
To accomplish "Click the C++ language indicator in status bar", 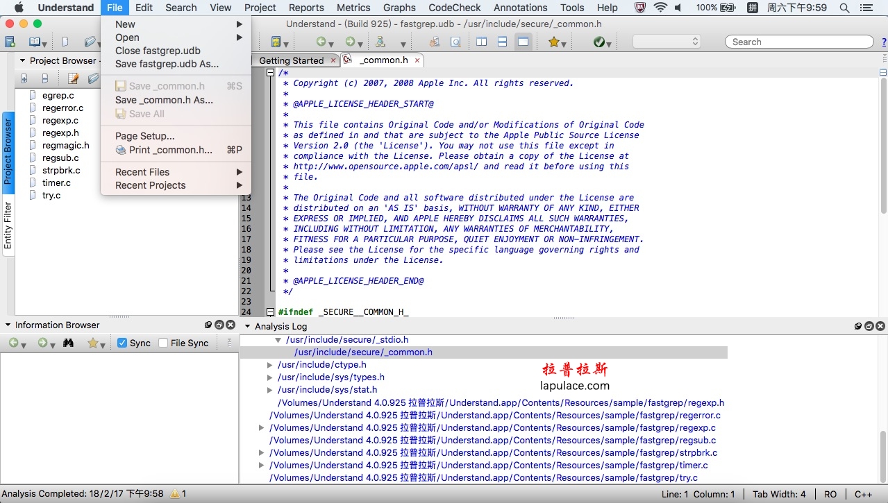I will point(863,494).
